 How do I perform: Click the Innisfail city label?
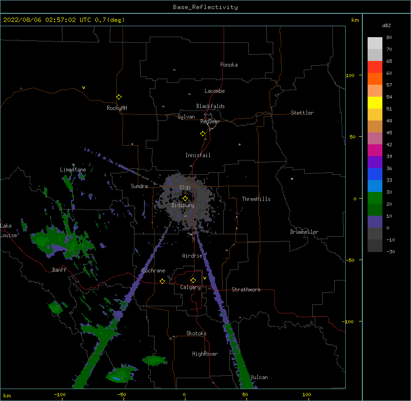[198, 155]
